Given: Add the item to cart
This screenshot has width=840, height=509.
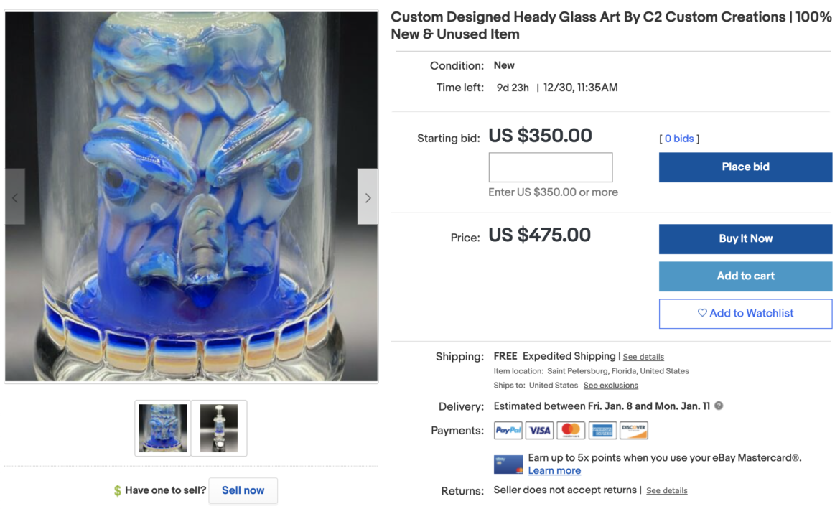Looking at the screenshot, I should click(x=745, y=276).
